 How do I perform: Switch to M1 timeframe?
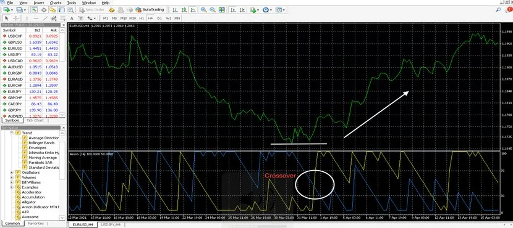coord(106,18)
